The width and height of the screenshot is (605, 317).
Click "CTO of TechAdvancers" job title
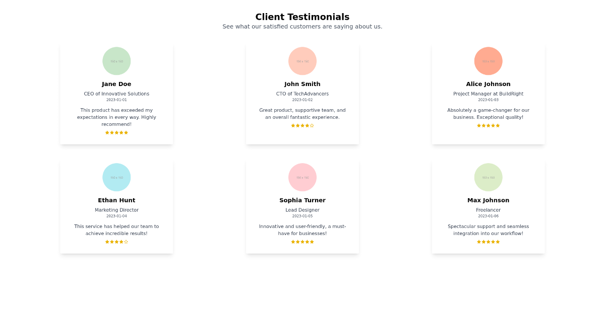[302, 94]
